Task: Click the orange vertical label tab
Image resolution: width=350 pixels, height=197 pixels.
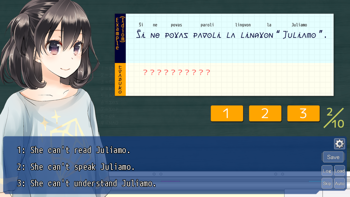Action: (x=120, y=79)
